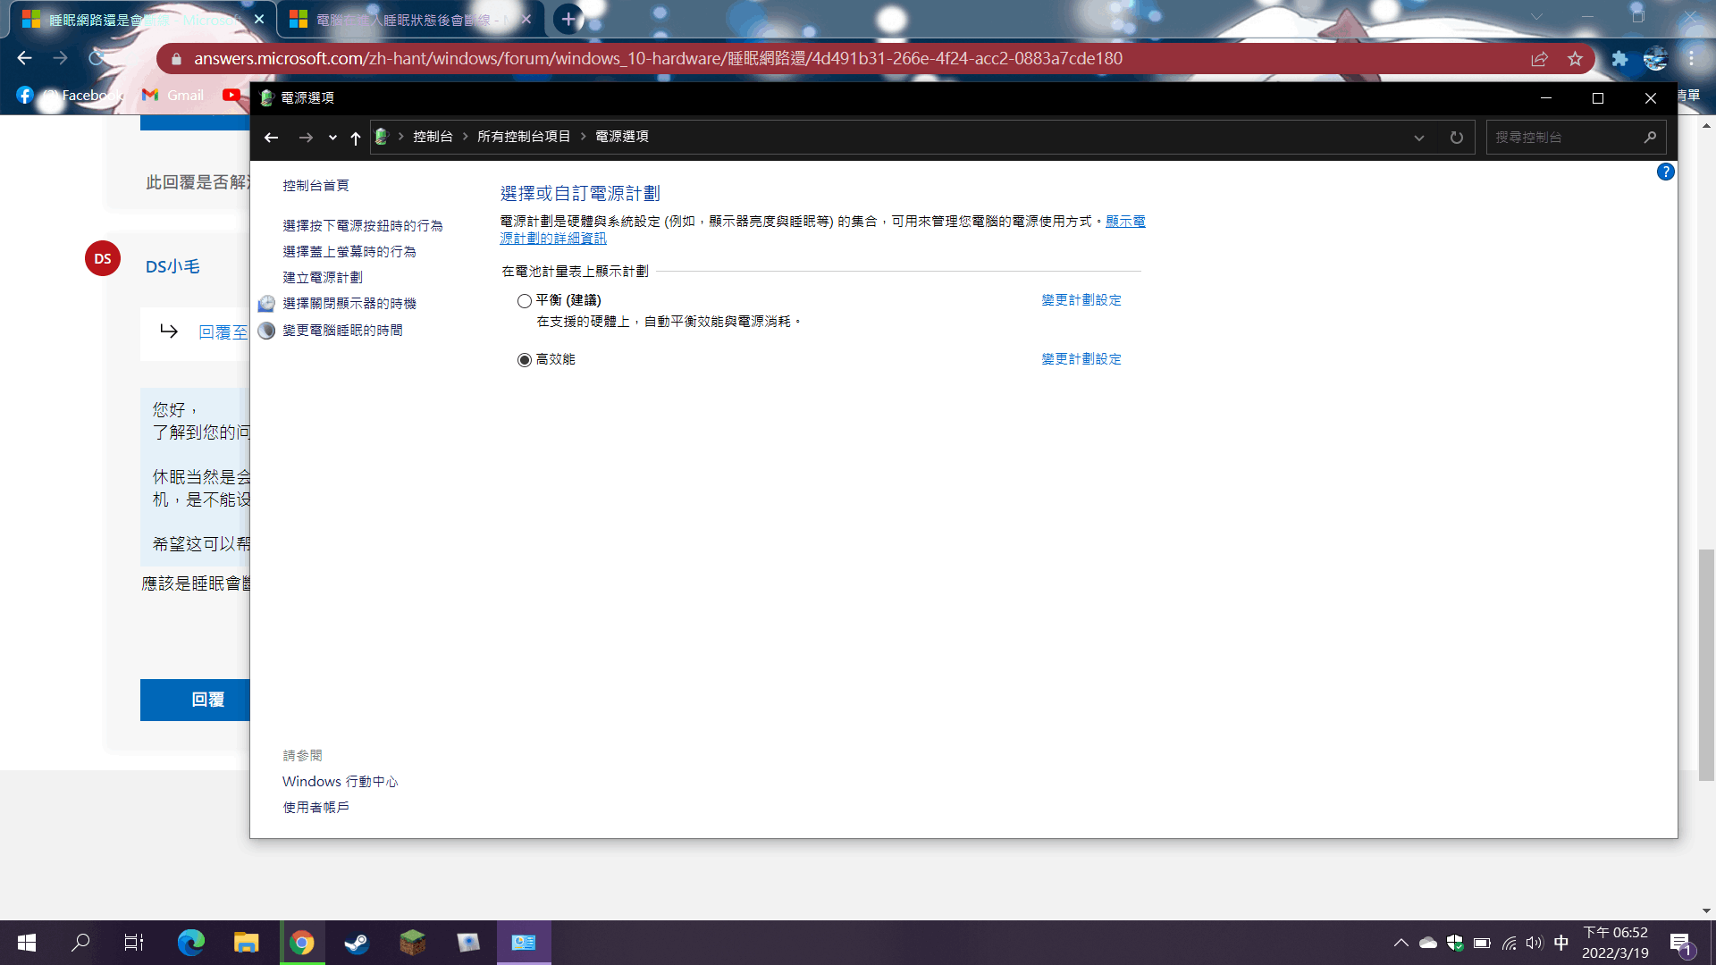Screen dimensions: 1716x965
Task: Refresh the Power Options address bar
Action: click(x=1456, y=138)
